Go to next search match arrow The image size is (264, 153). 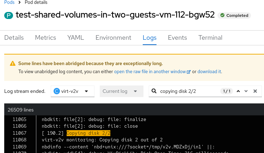(x=246, y=91)
